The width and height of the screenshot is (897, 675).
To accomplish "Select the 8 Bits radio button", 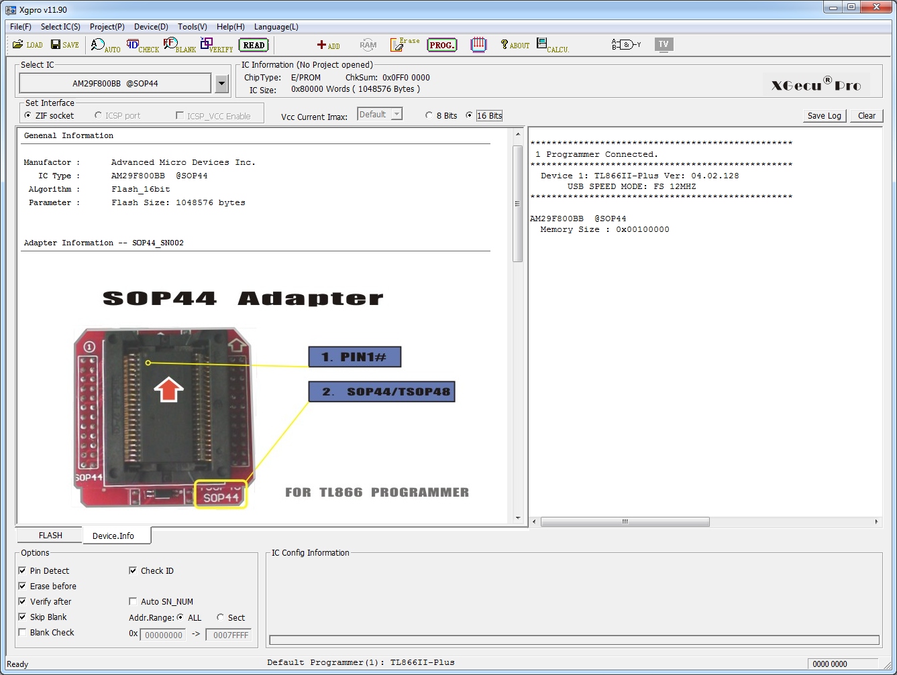I will pyautogui.click(x=429, y=116).
